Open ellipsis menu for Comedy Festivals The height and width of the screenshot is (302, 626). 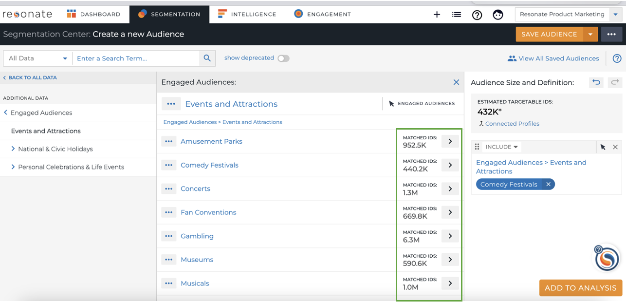point(169,165)
